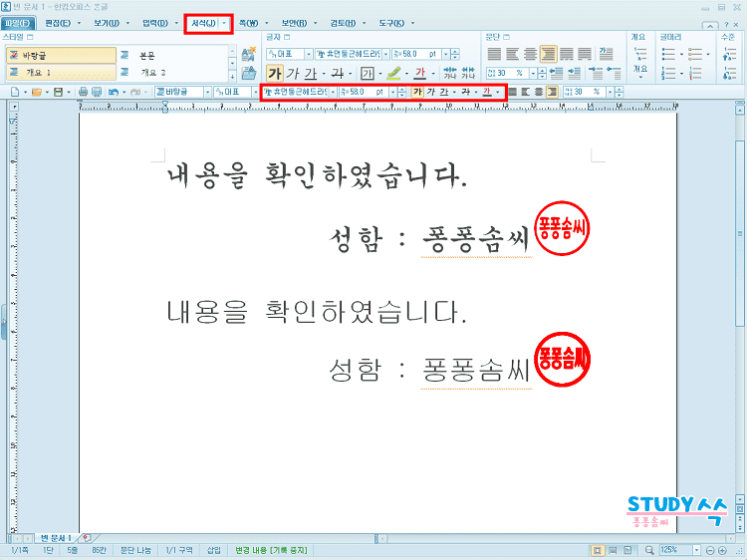
Task: Apply bullet list from 글머리 group
Action: [669, 54]
